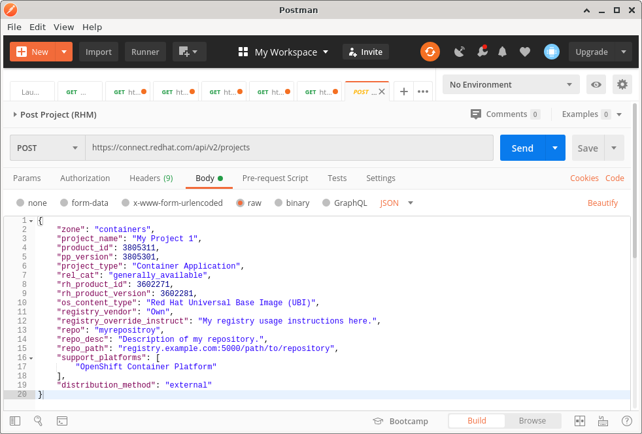Select the none body type radio

coord(20,203)
